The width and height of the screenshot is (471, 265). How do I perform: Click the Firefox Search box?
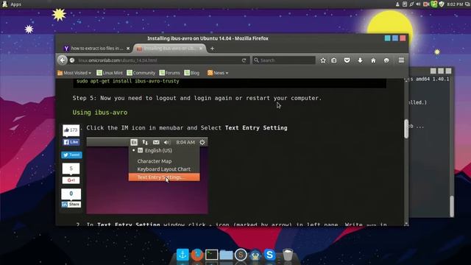pyautogui.click(x=284, y=60)
